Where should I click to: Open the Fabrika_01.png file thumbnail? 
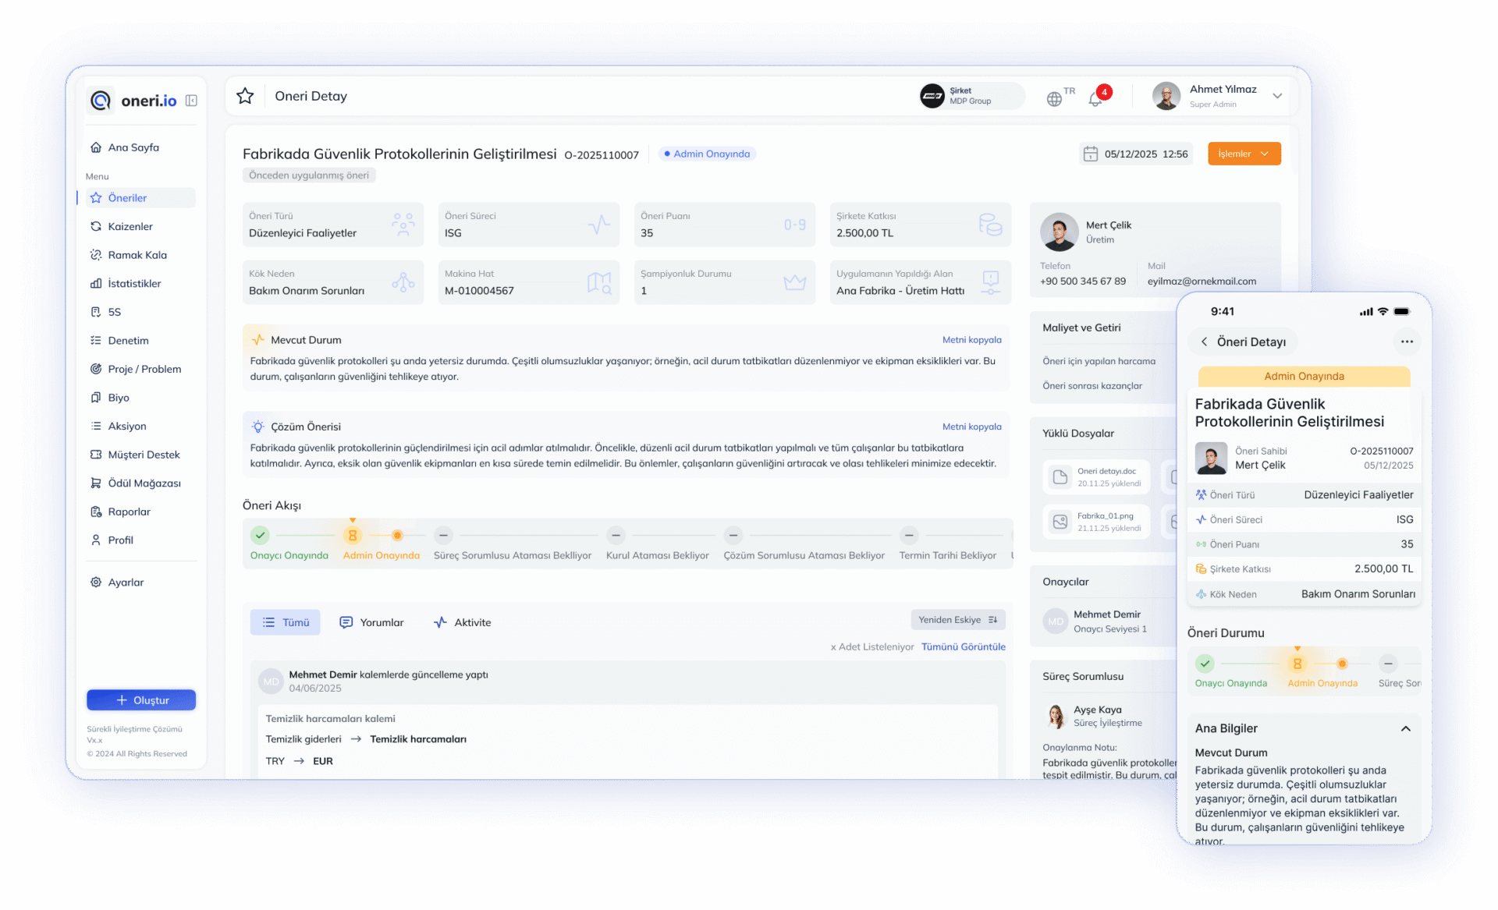click(x=1060, y=522)
